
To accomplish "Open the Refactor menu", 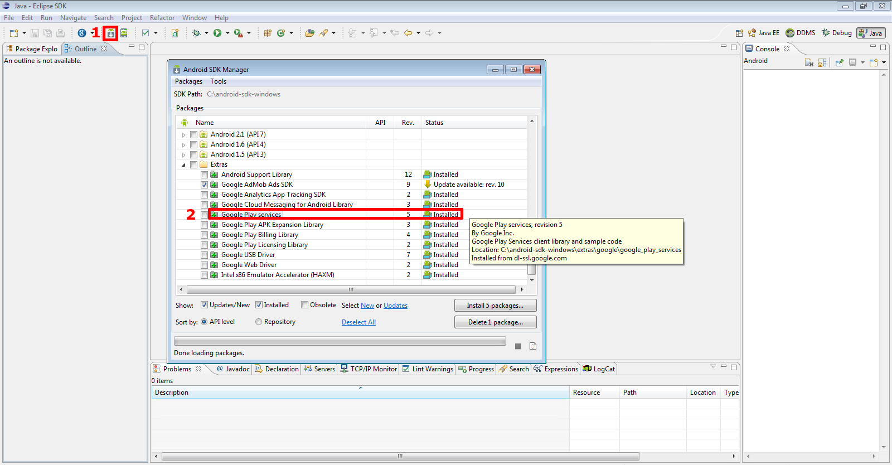I will coord(162,18).
